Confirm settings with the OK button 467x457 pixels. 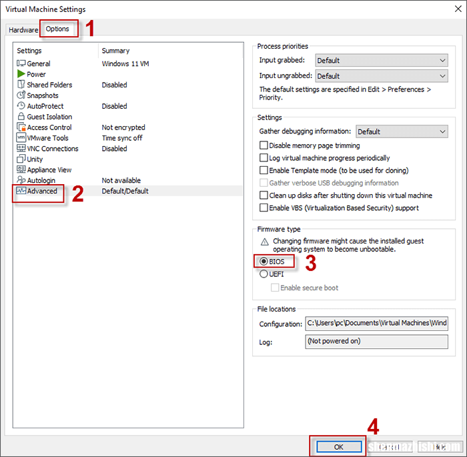(339, 447)
